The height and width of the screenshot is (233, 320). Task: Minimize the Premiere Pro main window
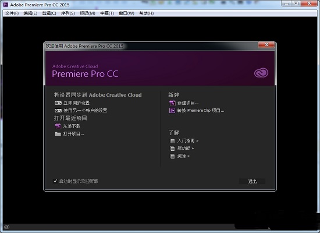point(286,3)
